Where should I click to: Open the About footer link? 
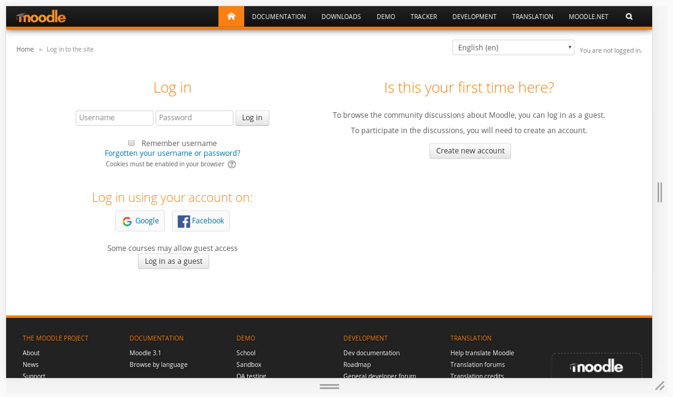pos(31,353)
